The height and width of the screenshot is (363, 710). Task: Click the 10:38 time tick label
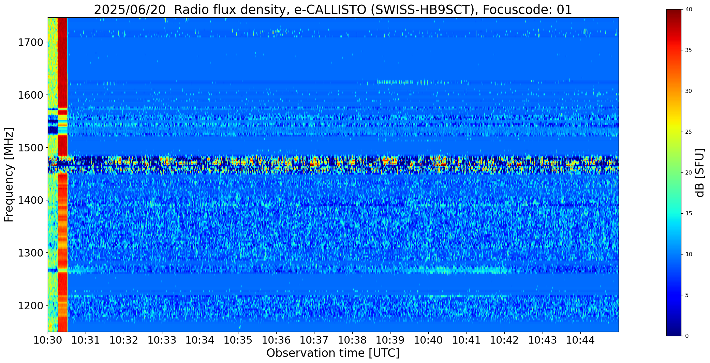point(352,340)
